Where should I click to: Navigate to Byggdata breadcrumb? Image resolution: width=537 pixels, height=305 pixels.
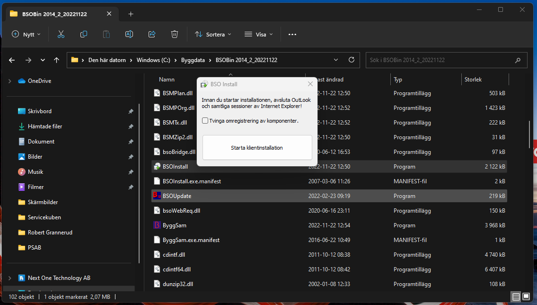[193, 60]
